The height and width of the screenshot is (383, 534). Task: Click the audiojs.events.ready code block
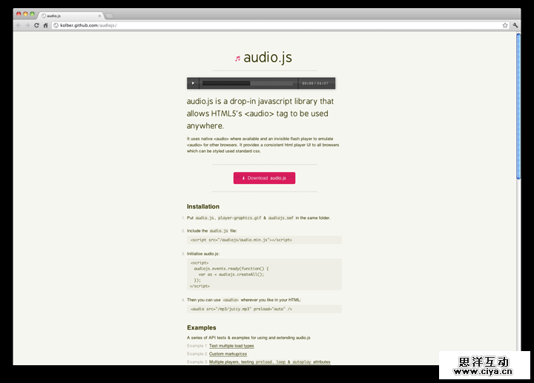click(264, 275)
